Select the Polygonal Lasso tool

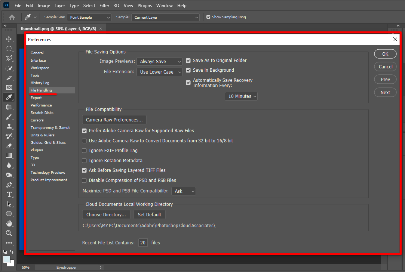[x=9, y=58]
